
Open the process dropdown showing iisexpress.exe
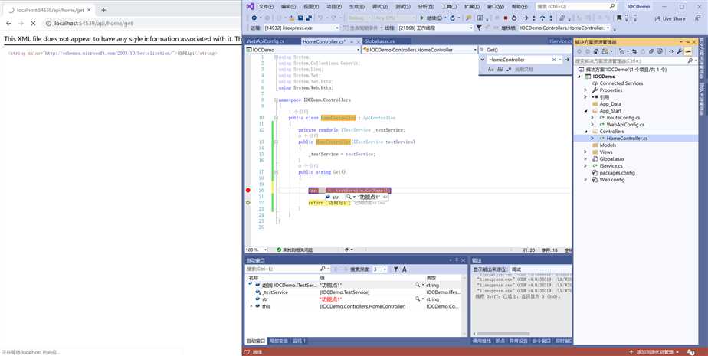(x=302, y=28)
